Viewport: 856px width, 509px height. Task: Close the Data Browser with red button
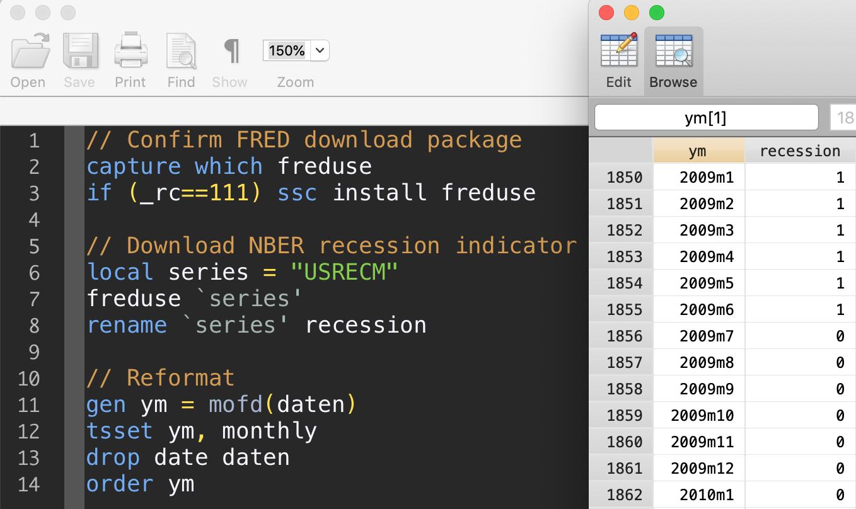tap(606, 13)
